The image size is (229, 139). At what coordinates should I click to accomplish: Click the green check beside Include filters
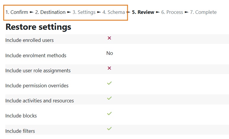[x=109, y=128]
